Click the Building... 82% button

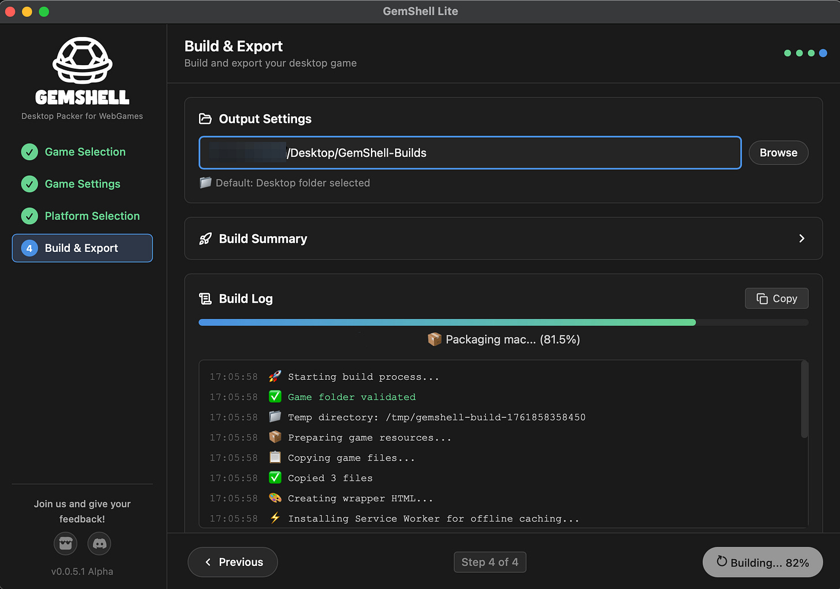763,562
